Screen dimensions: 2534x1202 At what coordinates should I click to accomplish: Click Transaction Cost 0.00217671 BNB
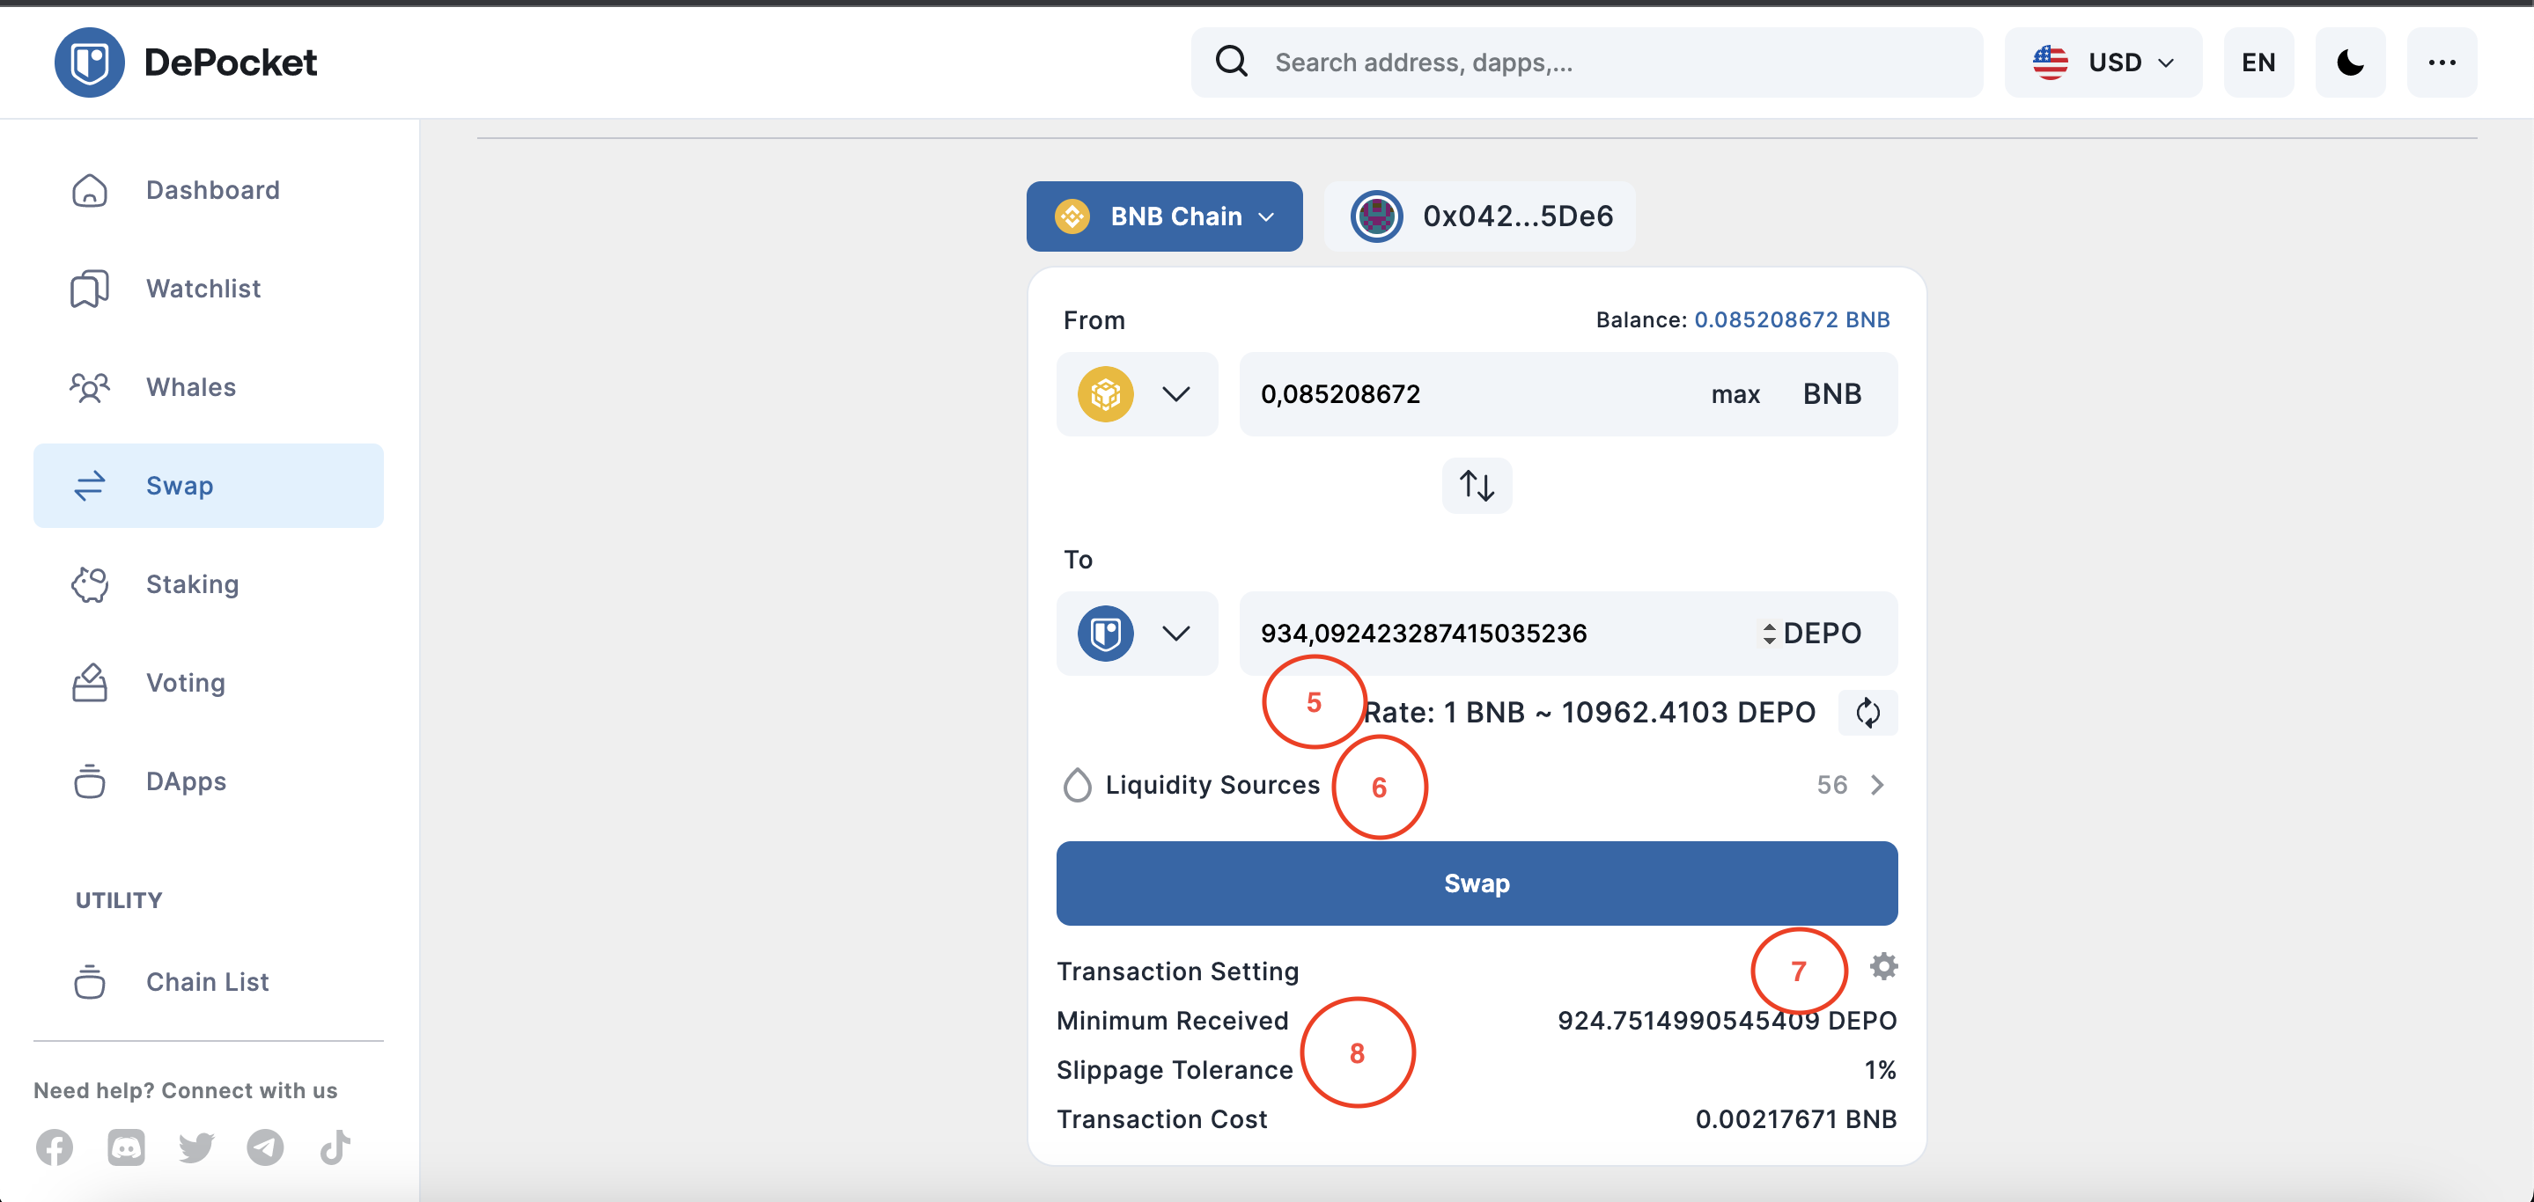pos(1795,1118)
